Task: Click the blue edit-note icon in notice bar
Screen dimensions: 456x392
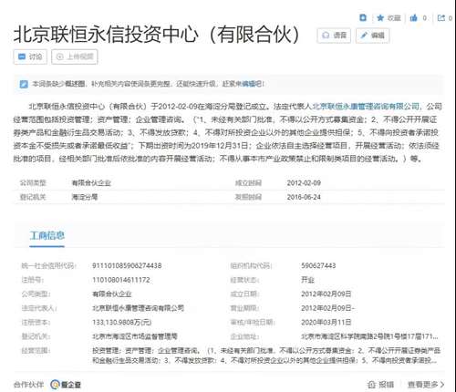Action: [24, 84]
